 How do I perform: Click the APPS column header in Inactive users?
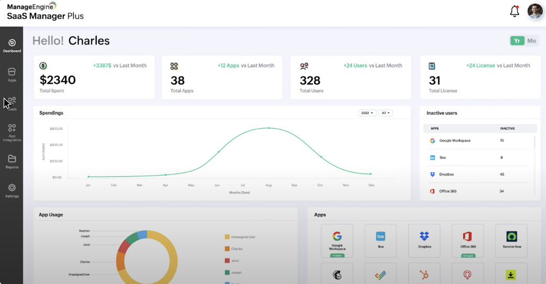(x=434, y=129)
